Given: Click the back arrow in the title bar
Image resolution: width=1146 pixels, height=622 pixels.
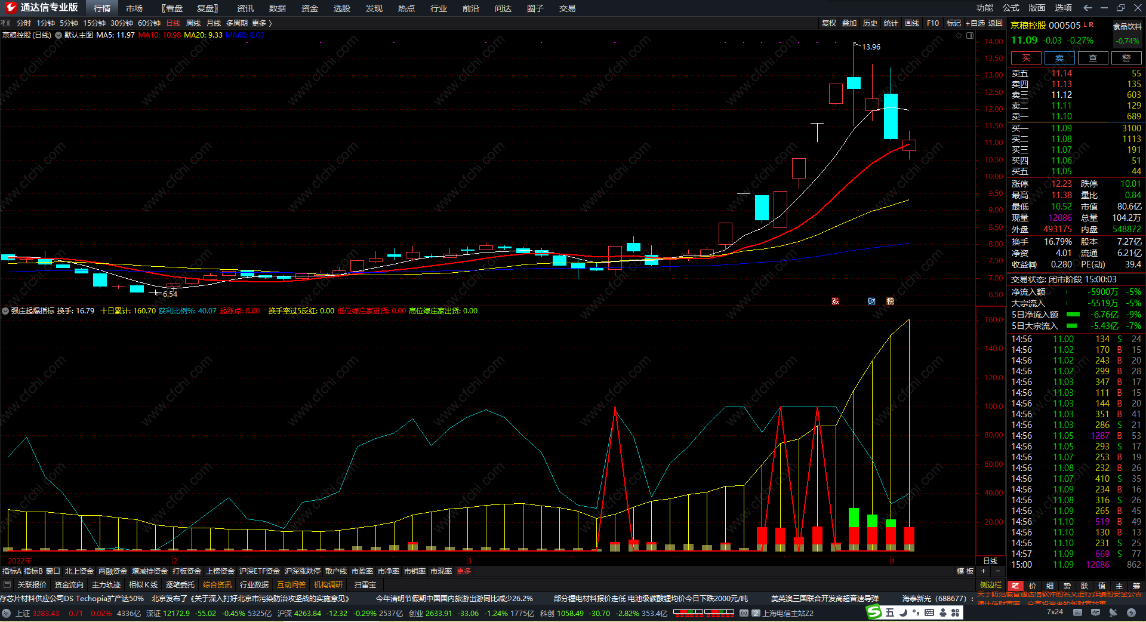Looking at the screenshot, I should [1088, 8].
